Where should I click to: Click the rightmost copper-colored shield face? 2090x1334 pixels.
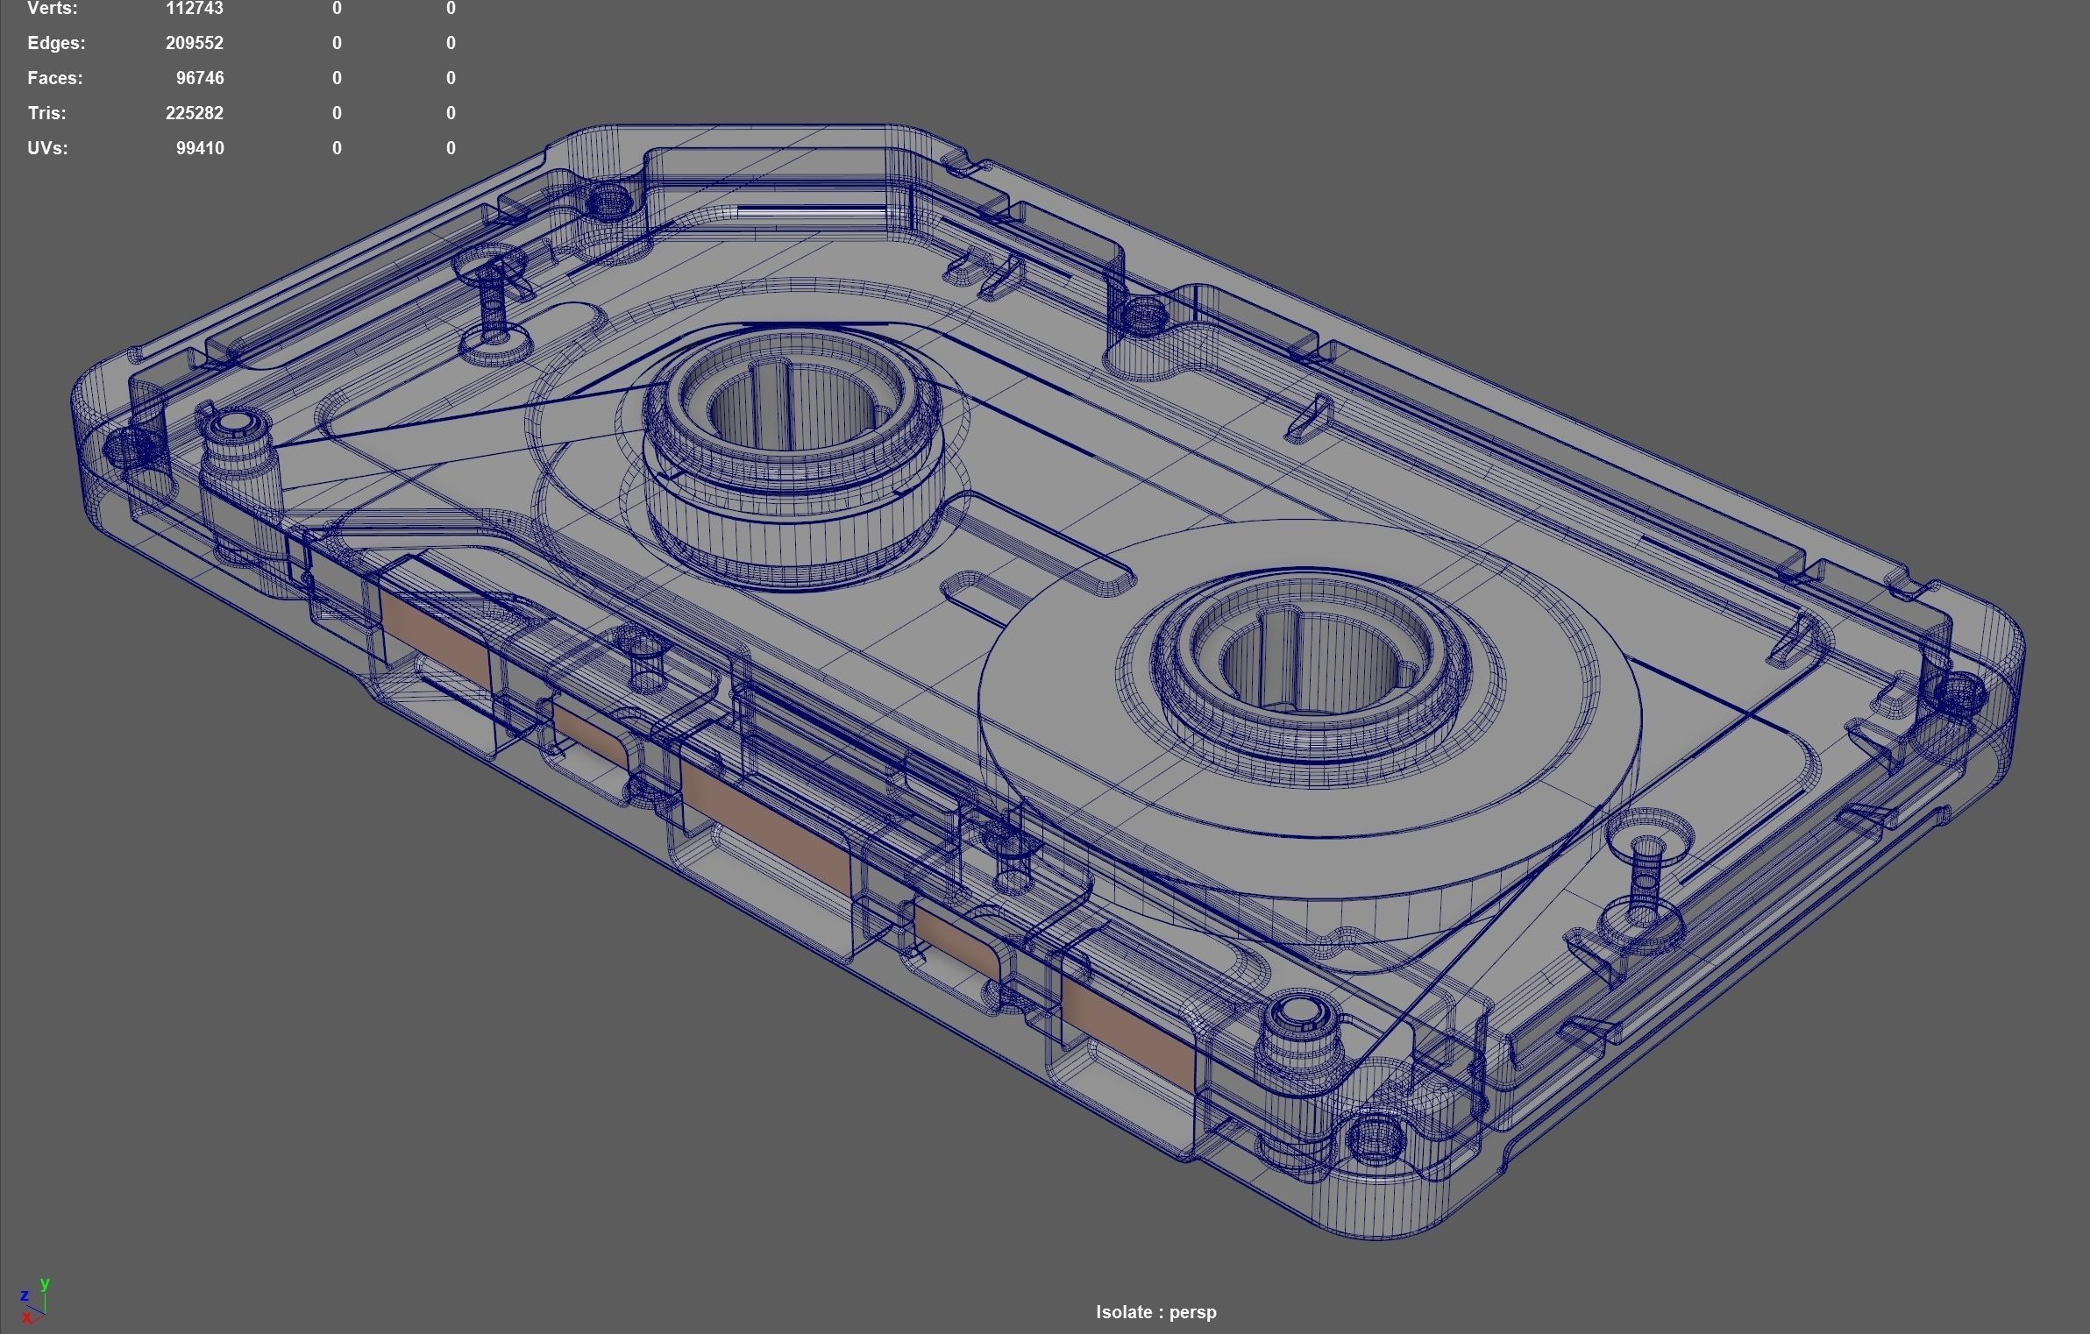[x=1128, y=1034]
